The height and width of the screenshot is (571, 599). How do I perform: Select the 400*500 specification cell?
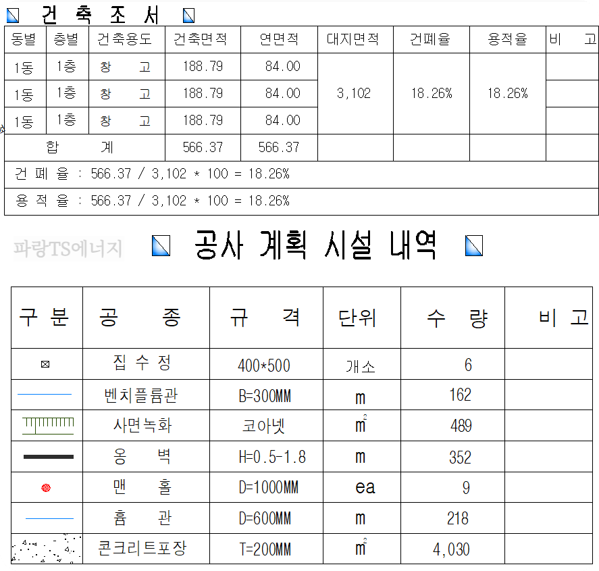click(x=264, y=366)
